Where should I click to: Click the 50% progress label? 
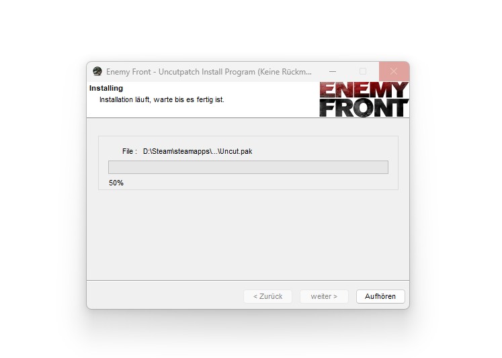pyautogui.click(x=116, y=183)
